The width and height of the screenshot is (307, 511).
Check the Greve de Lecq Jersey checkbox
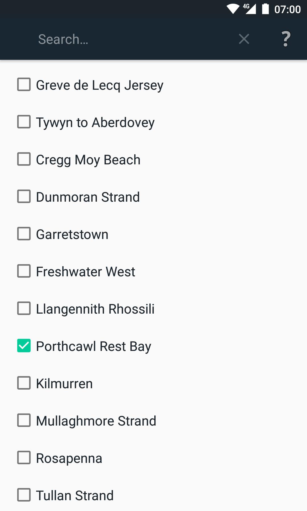tap(24, 85)
